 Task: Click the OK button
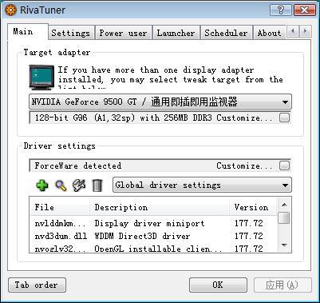(218, 285)
